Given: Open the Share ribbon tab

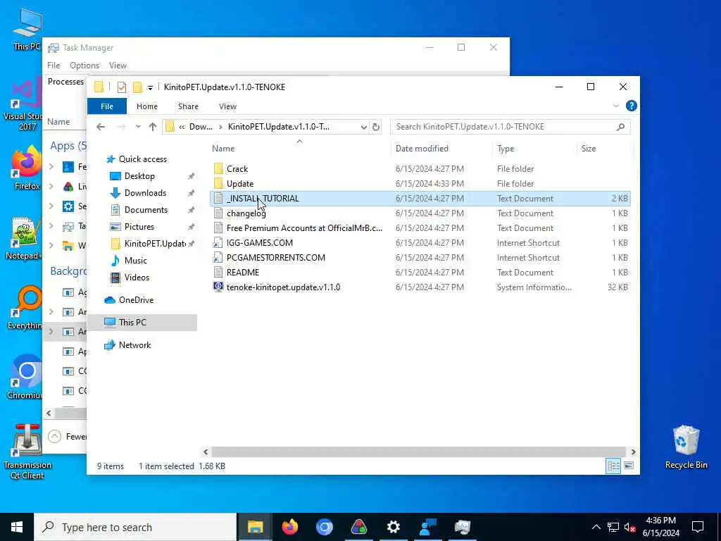Looking at the screenshot, I should 188,106.
